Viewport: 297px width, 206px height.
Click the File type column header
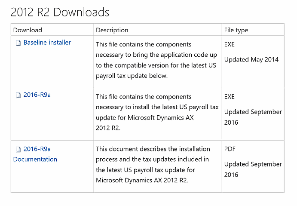point(236,30)
